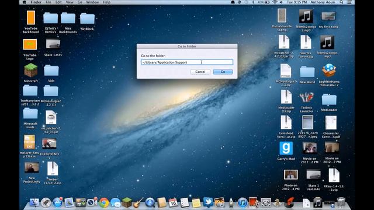The image size is (374, 210).
Task: Select DjToti's Remix's folder
Action: [51, 18]
